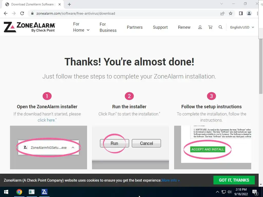Click the scrollbar down arrow
The height and width of the screenshot is (197, 263).
261,184
